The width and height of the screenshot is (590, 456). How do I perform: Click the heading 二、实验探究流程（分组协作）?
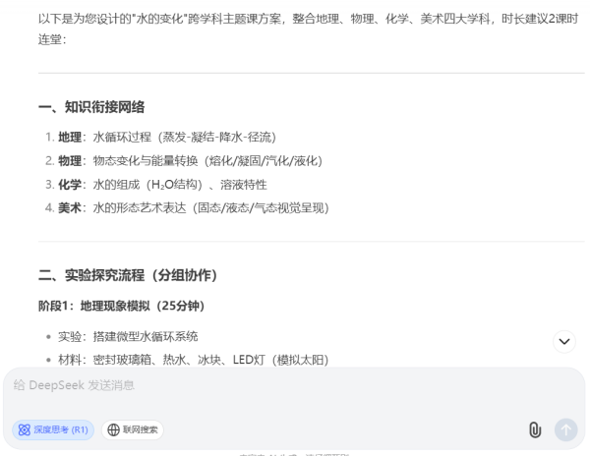(x=128, y=275)
